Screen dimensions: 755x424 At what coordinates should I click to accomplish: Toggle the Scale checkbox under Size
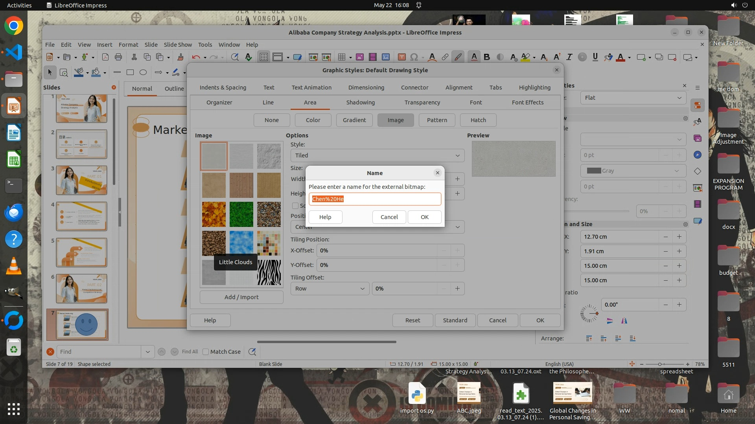point(295,206)
